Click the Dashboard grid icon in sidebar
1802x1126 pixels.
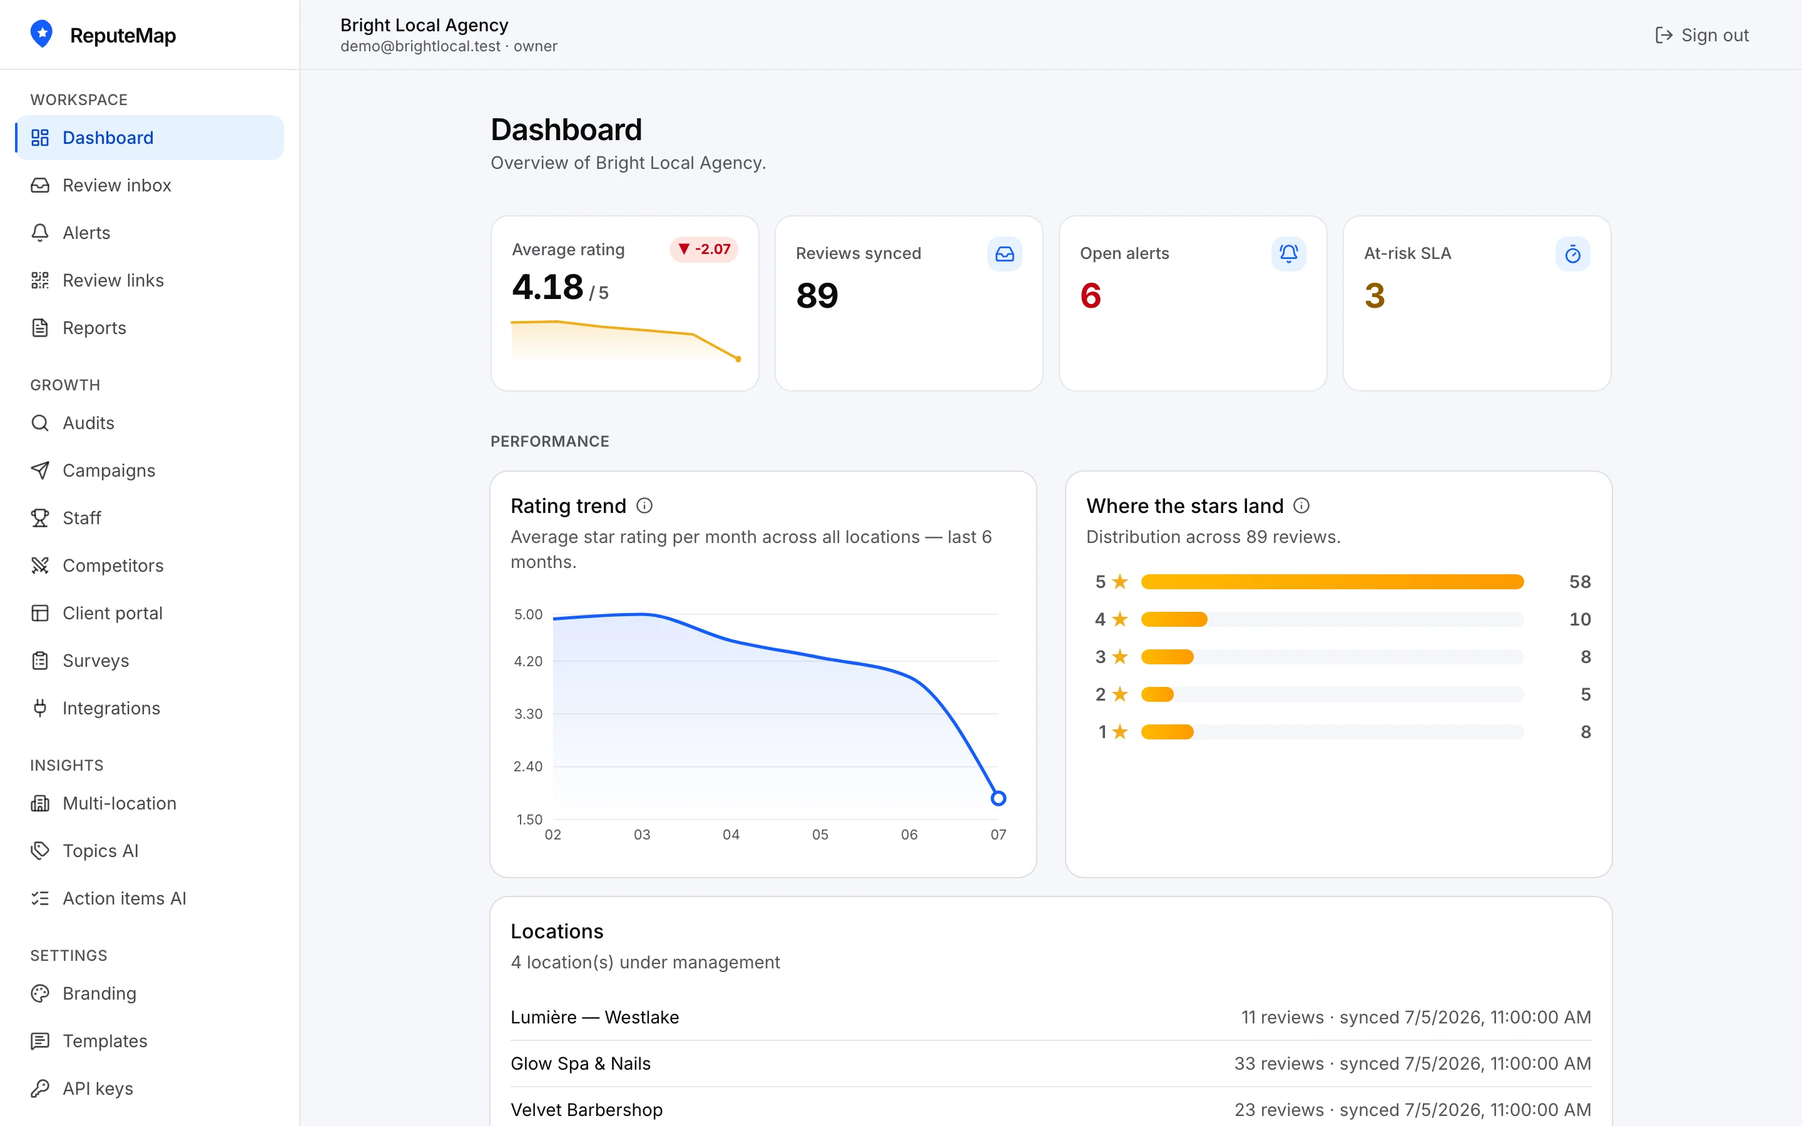coord(40,138)
